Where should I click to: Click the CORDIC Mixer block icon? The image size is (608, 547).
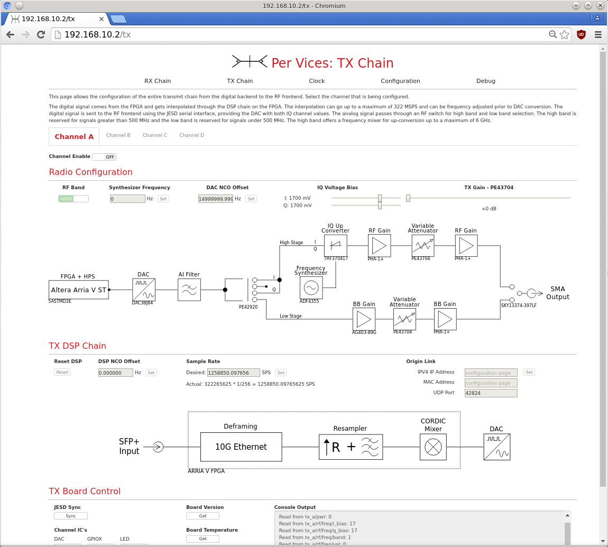[433, 447]
